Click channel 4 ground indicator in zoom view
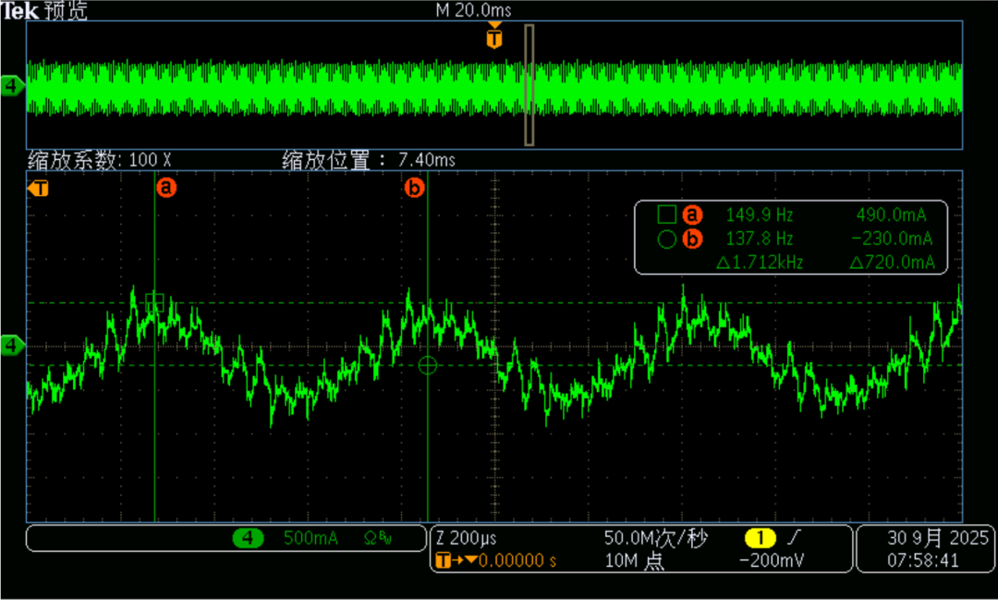This screenshot has width=998, height=600. (13, 345)
